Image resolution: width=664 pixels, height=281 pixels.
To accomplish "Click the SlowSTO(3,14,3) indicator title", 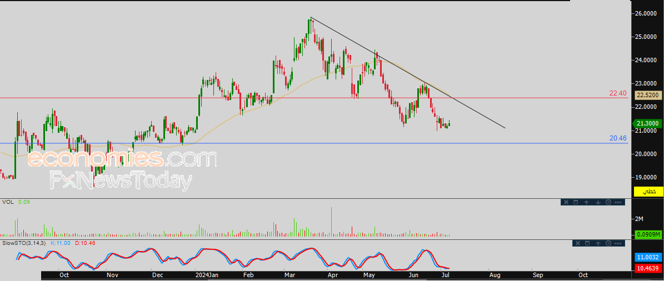I will (x=24, y=243).
